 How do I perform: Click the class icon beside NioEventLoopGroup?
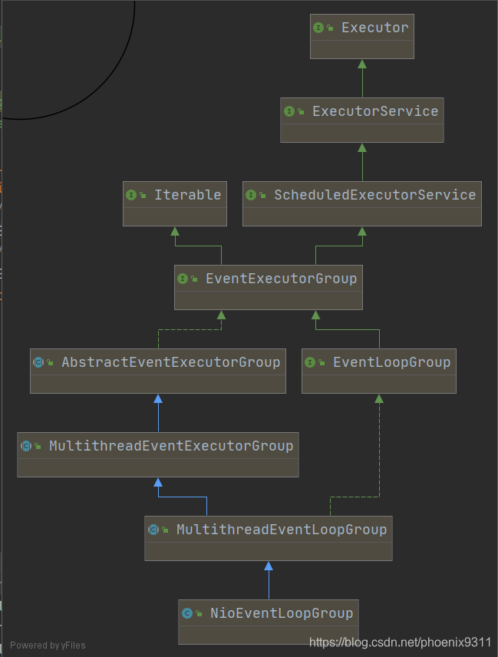pyautogui.click(x=187, y=613)
